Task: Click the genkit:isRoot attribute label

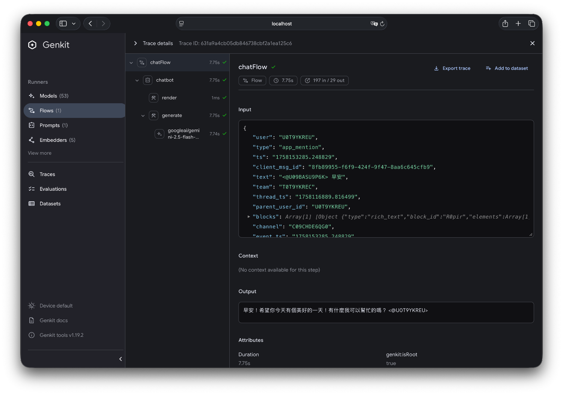Action: [x=402, y=354]
